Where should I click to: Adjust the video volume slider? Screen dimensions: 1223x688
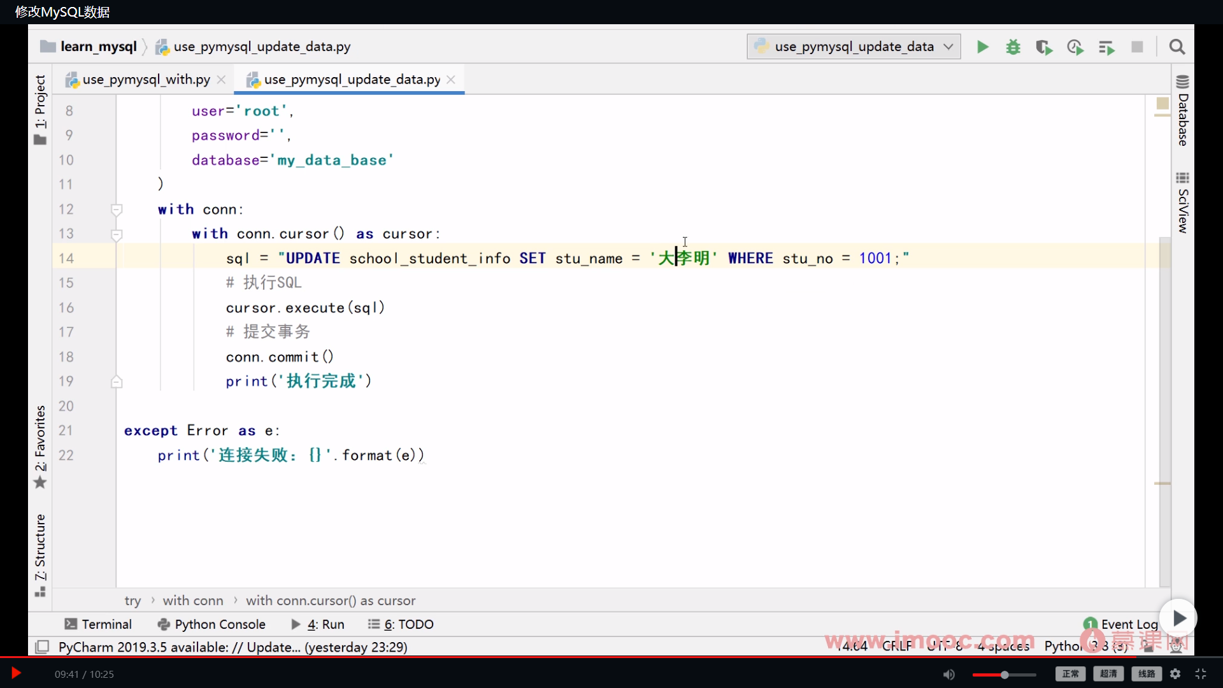1005,675
